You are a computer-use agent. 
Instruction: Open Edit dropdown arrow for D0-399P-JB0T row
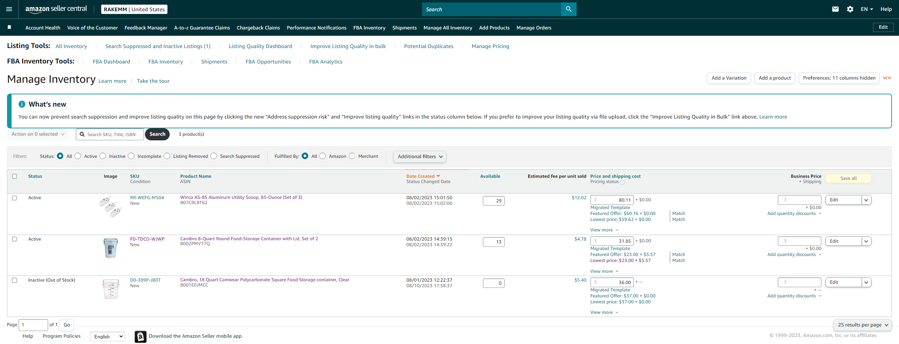(866, 282)
